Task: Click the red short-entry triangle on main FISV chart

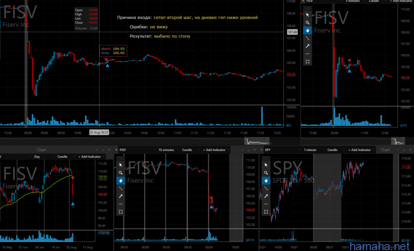Action: [x=106, y=60]
